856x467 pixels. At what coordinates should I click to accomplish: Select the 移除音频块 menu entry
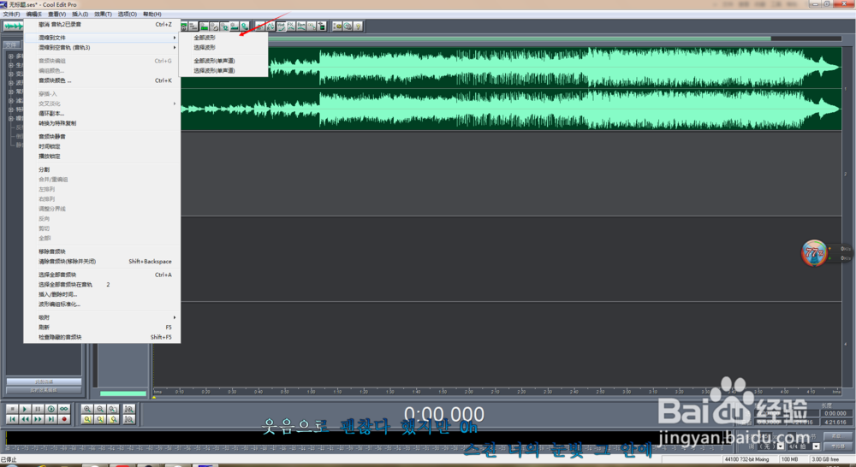pos(102,251)
